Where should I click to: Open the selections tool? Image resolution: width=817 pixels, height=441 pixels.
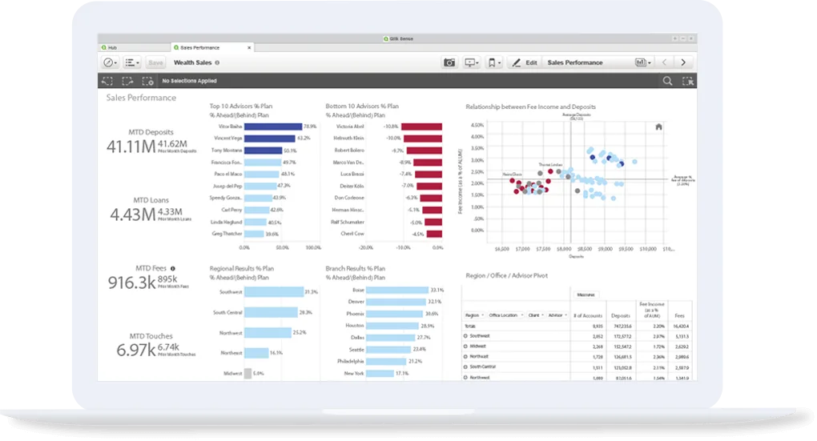click(688, 81)
